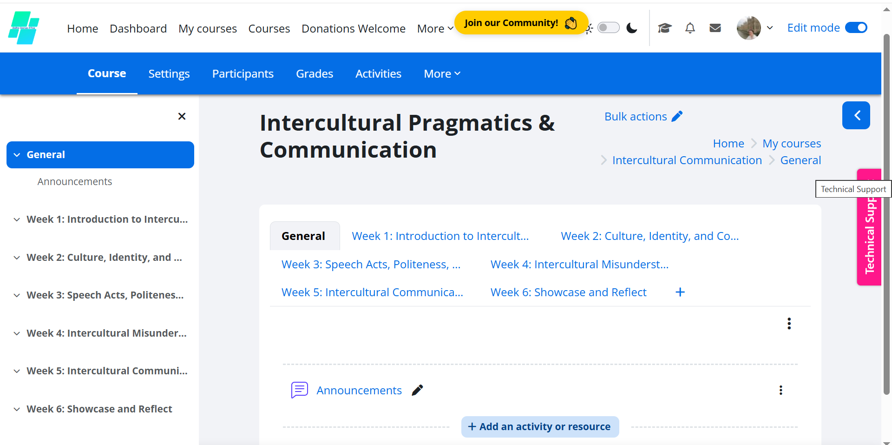Toggle the light/dark theme switch

(x=609, y=28)
